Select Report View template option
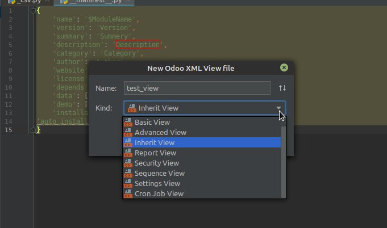The width and height of the screenshot is (387, 228). click(x=202, y=153)
